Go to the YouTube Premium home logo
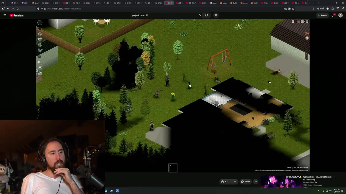The height and width of the screenshot is (194, 346). coord(17,15)
